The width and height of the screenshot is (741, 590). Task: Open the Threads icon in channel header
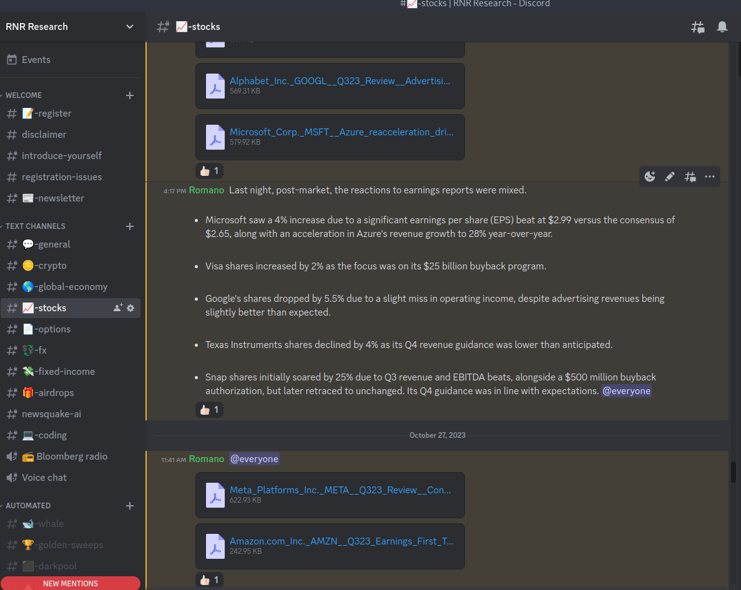pos(697,27)
